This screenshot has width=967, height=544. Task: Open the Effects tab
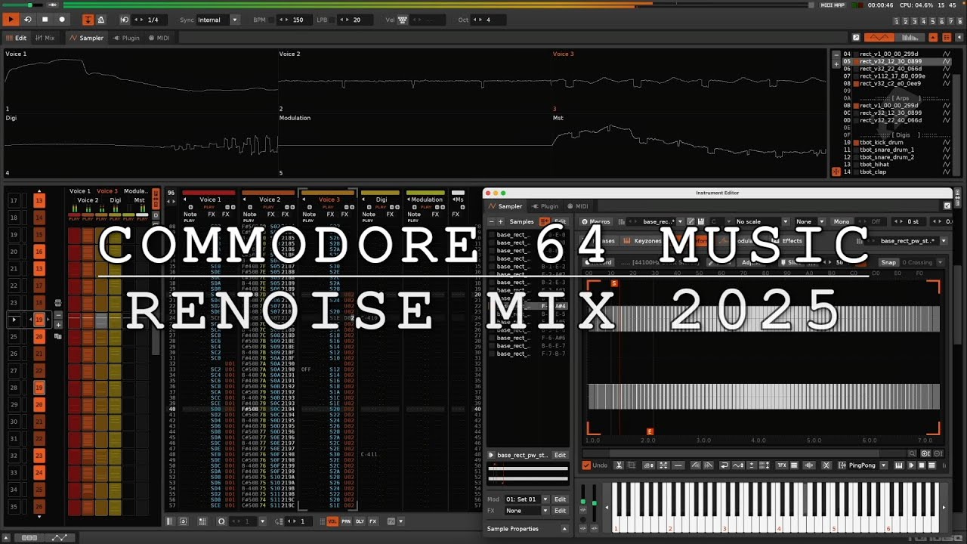pos(787,241)
